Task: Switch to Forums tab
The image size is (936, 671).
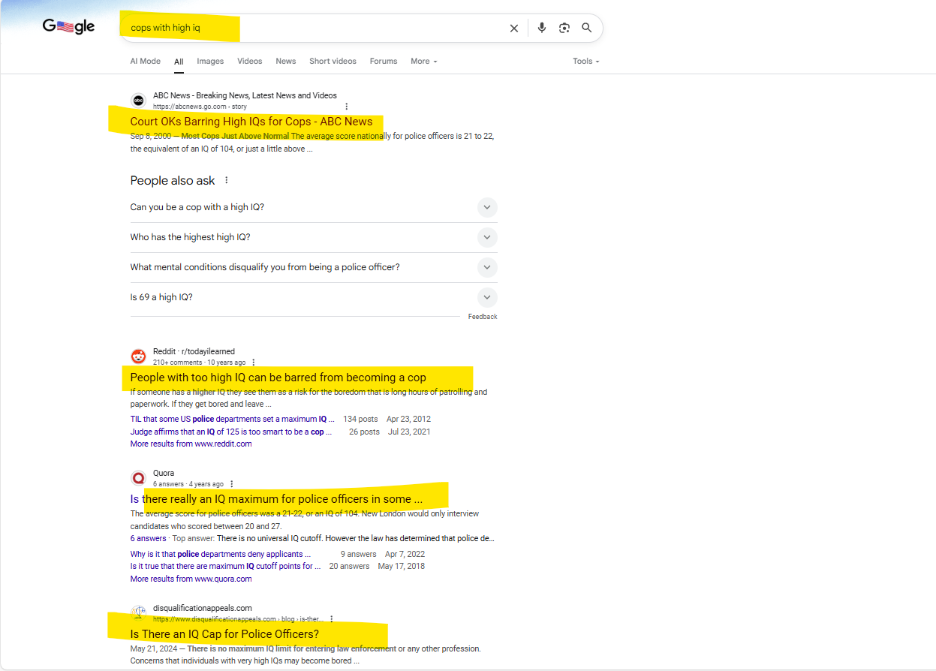Action: click(384, 62)
